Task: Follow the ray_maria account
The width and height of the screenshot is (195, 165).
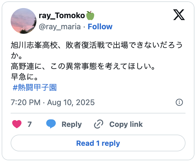Action: point(100,27)
